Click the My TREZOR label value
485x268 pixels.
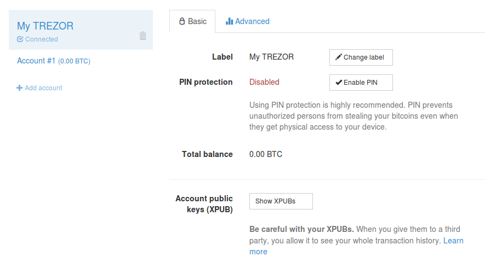[x=272, y=57]
